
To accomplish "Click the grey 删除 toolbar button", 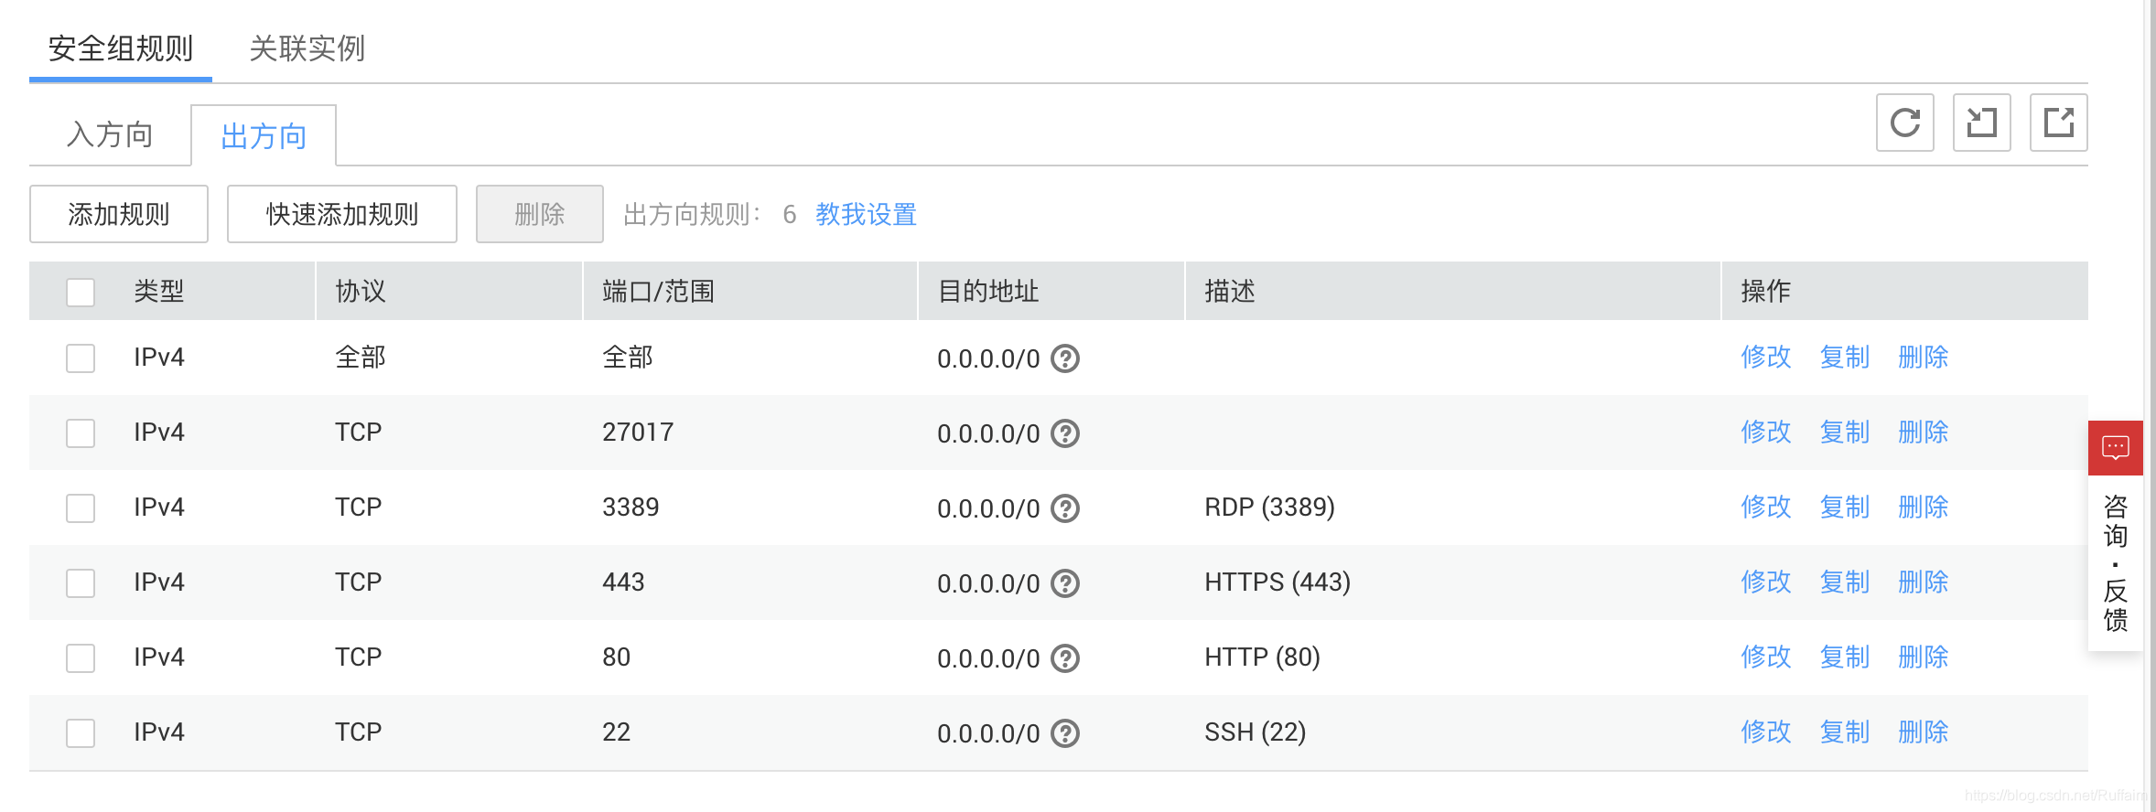I will tap(540, 214).
